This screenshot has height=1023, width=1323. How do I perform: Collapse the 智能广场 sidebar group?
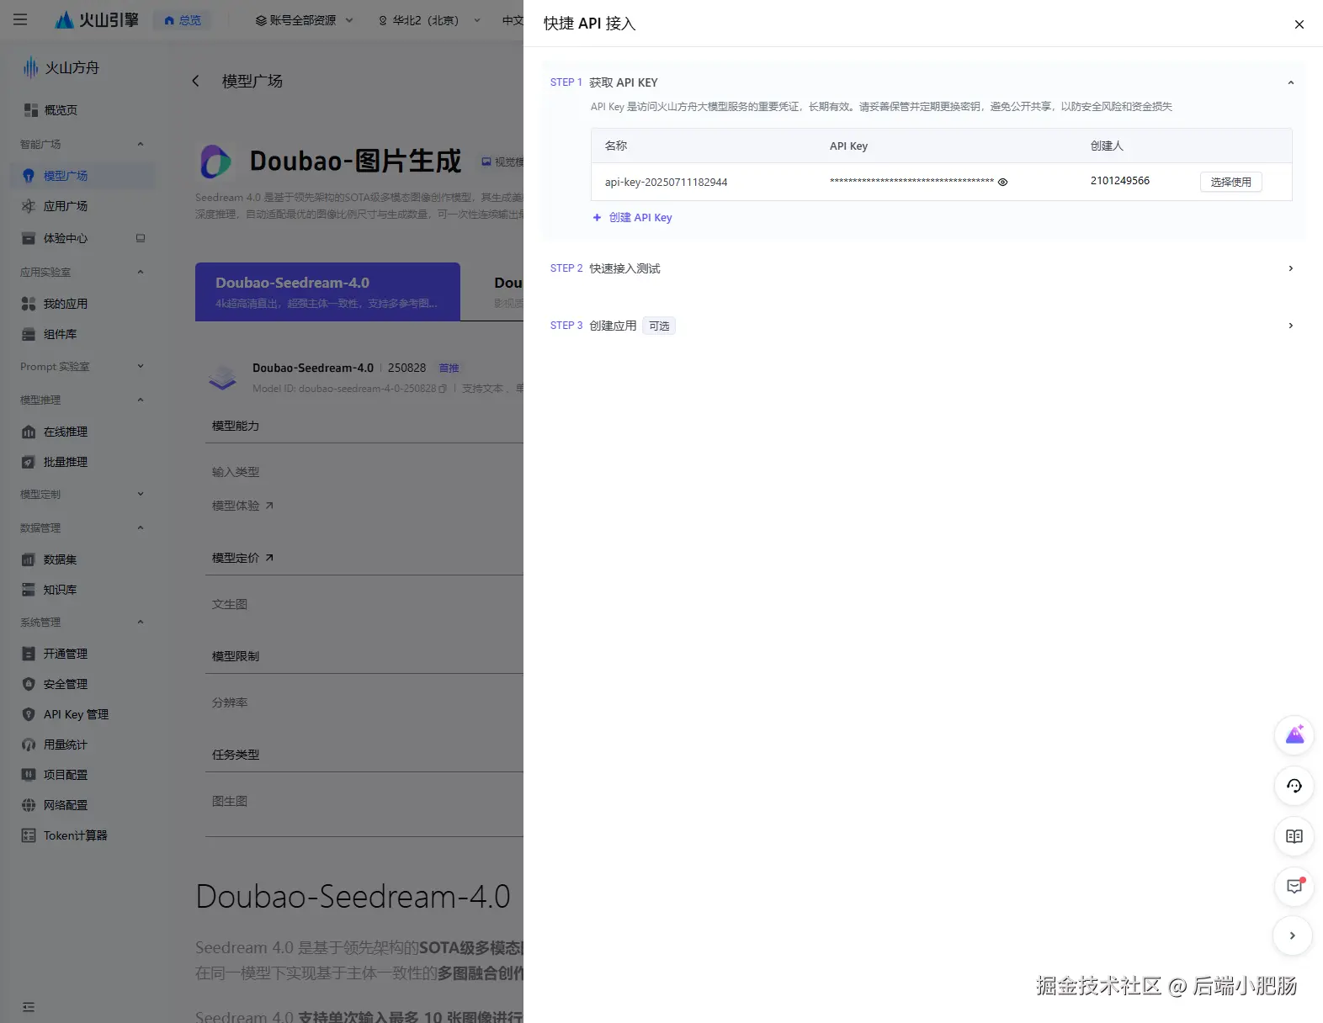141,144
